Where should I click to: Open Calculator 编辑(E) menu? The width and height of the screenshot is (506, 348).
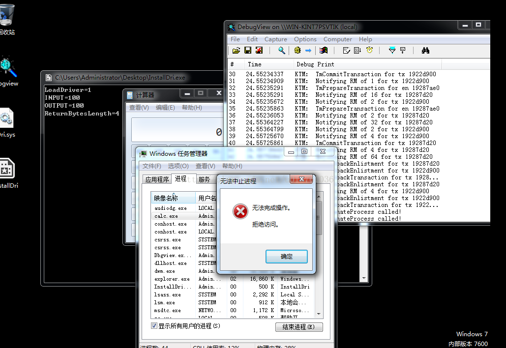coord(165,108)
